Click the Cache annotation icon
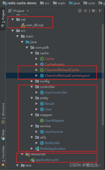Image resolution: width=105 pixels, height=170 pixels. click(42, 59)
